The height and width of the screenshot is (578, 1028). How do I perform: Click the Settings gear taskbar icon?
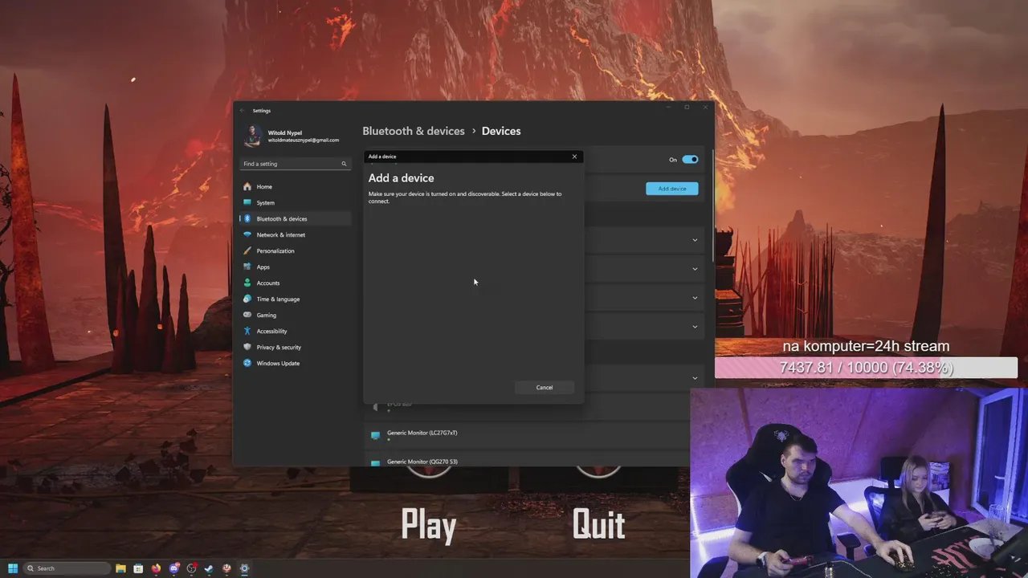[244, 568]
